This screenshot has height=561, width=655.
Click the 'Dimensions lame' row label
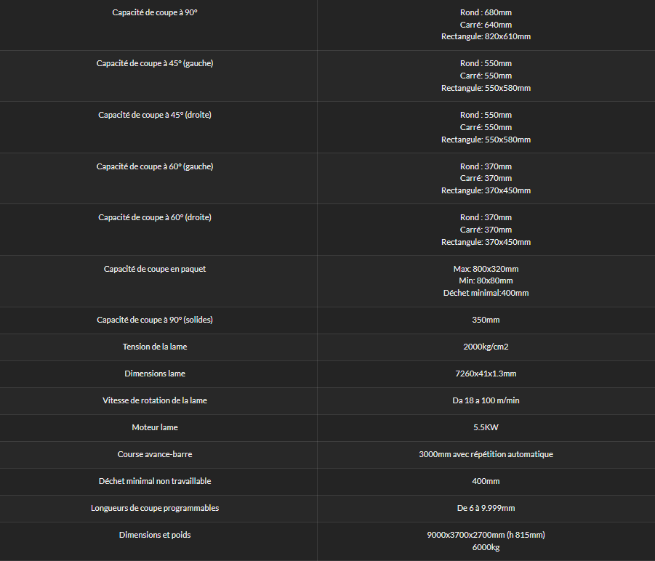155,374
